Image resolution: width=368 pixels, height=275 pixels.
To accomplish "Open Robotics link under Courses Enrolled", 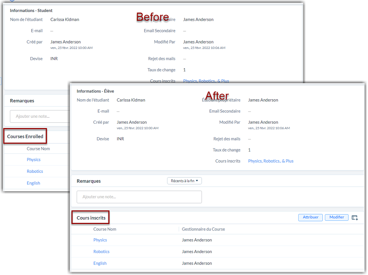I will click(35, 171).
